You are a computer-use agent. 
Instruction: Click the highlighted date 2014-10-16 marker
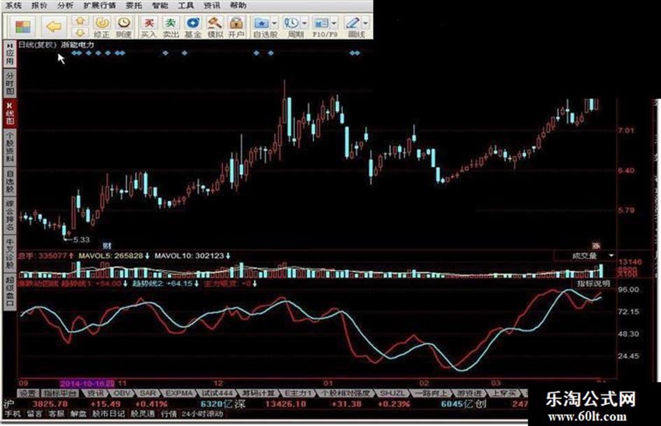[87, 383]
